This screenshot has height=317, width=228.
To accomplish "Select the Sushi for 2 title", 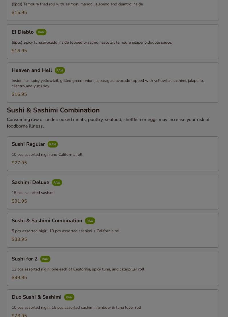I will (x=25, y=259).
